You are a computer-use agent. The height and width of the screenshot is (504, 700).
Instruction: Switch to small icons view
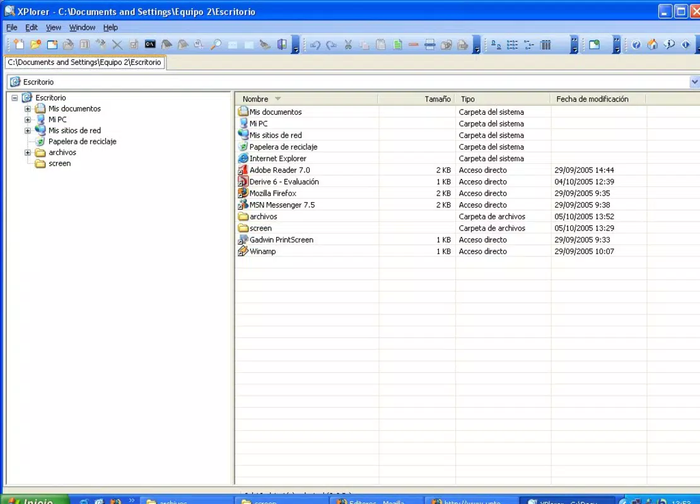513,45
